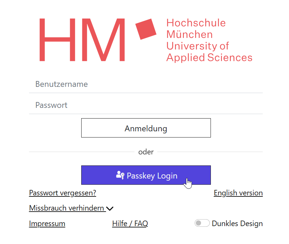Click the large HM letters logo

82,40
